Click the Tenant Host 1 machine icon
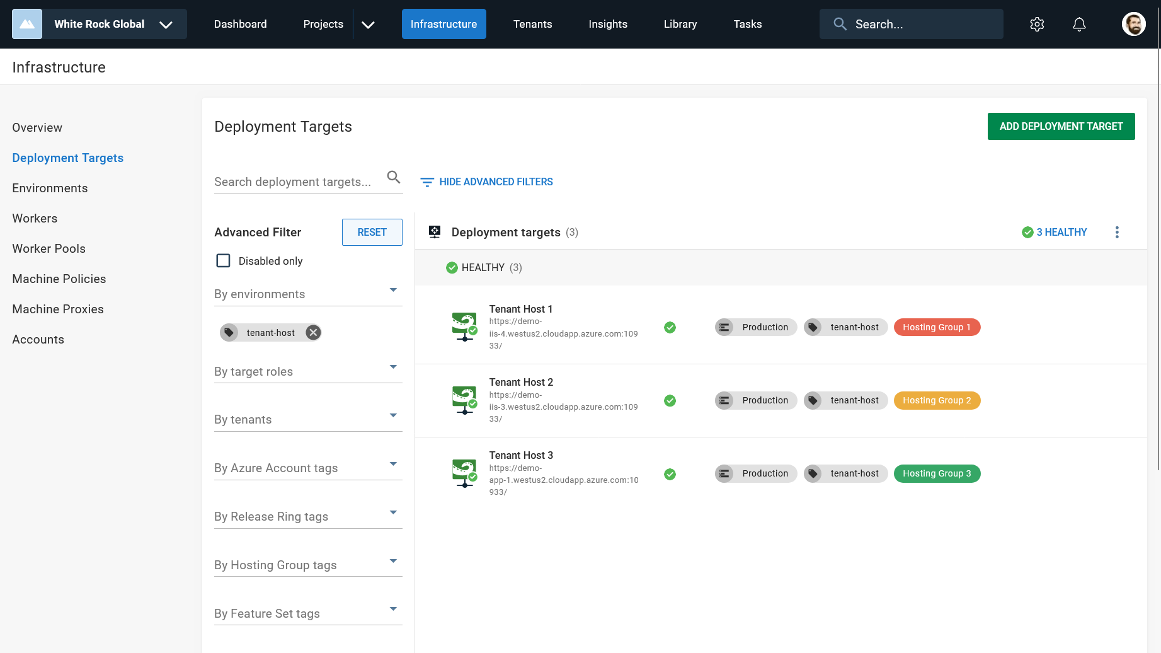This screenshot has width=1161, height=653. coord(464,326)
